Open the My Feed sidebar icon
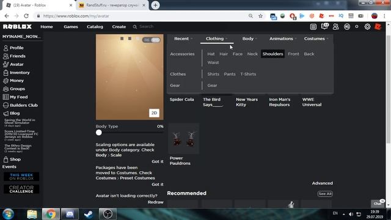 point(5,97)
